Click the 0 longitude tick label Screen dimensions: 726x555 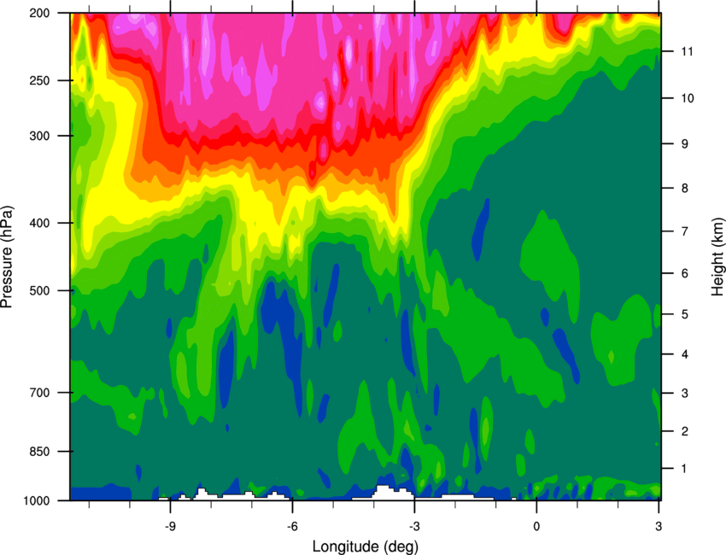click(536, 526)
